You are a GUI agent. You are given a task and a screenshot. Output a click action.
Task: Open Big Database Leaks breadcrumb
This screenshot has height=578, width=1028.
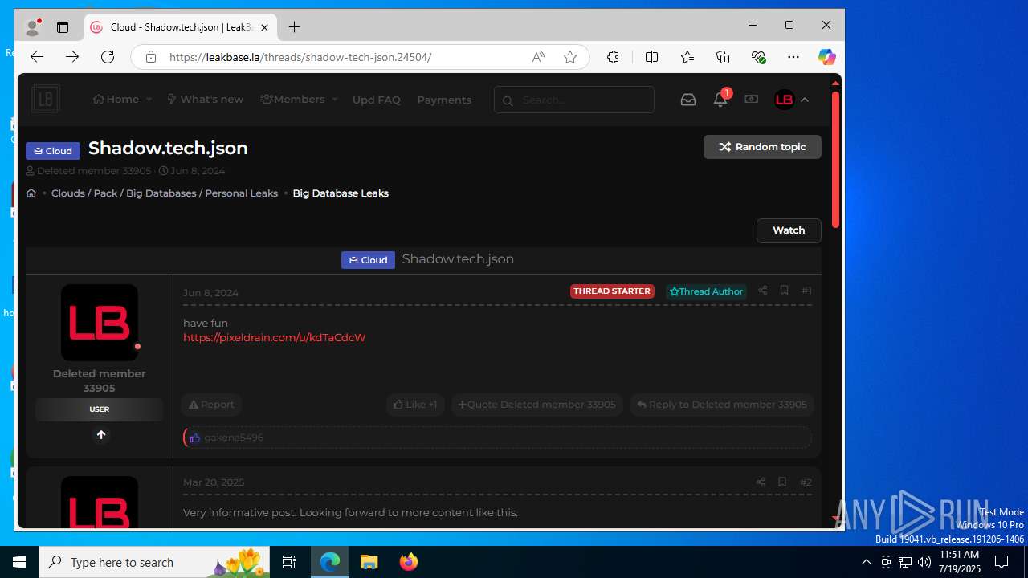click(x=341, y=193)
